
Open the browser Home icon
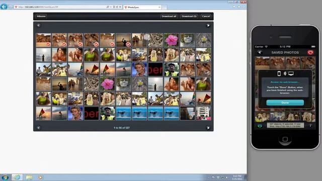[234, 7]
